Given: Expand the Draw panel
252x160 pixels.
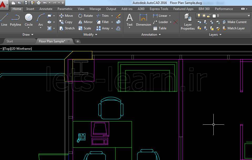Looking at the screenshot, I should [28, 34].
